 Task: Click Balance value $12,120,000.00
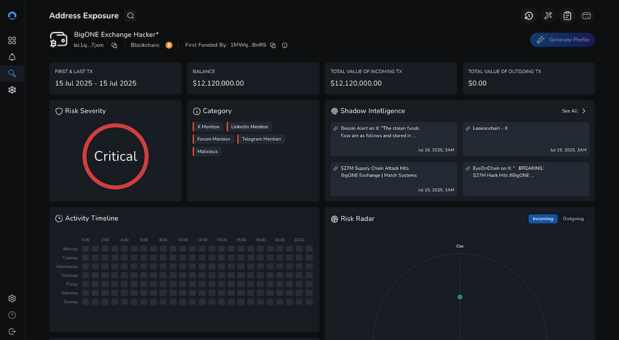click(218, 83)
